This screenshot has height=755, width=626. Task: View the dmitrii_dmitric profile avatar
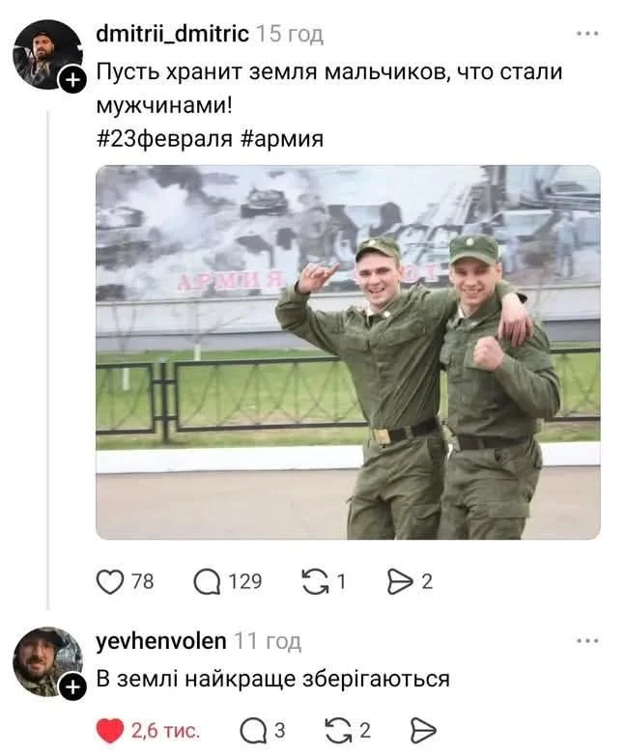click(x=47, y=54)
